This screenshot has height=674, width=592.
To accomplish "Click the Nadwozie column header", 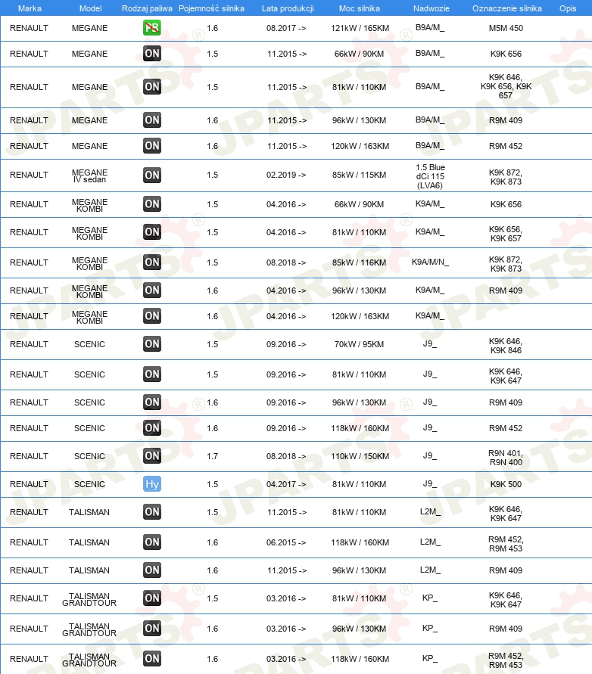I will (431, 8).
